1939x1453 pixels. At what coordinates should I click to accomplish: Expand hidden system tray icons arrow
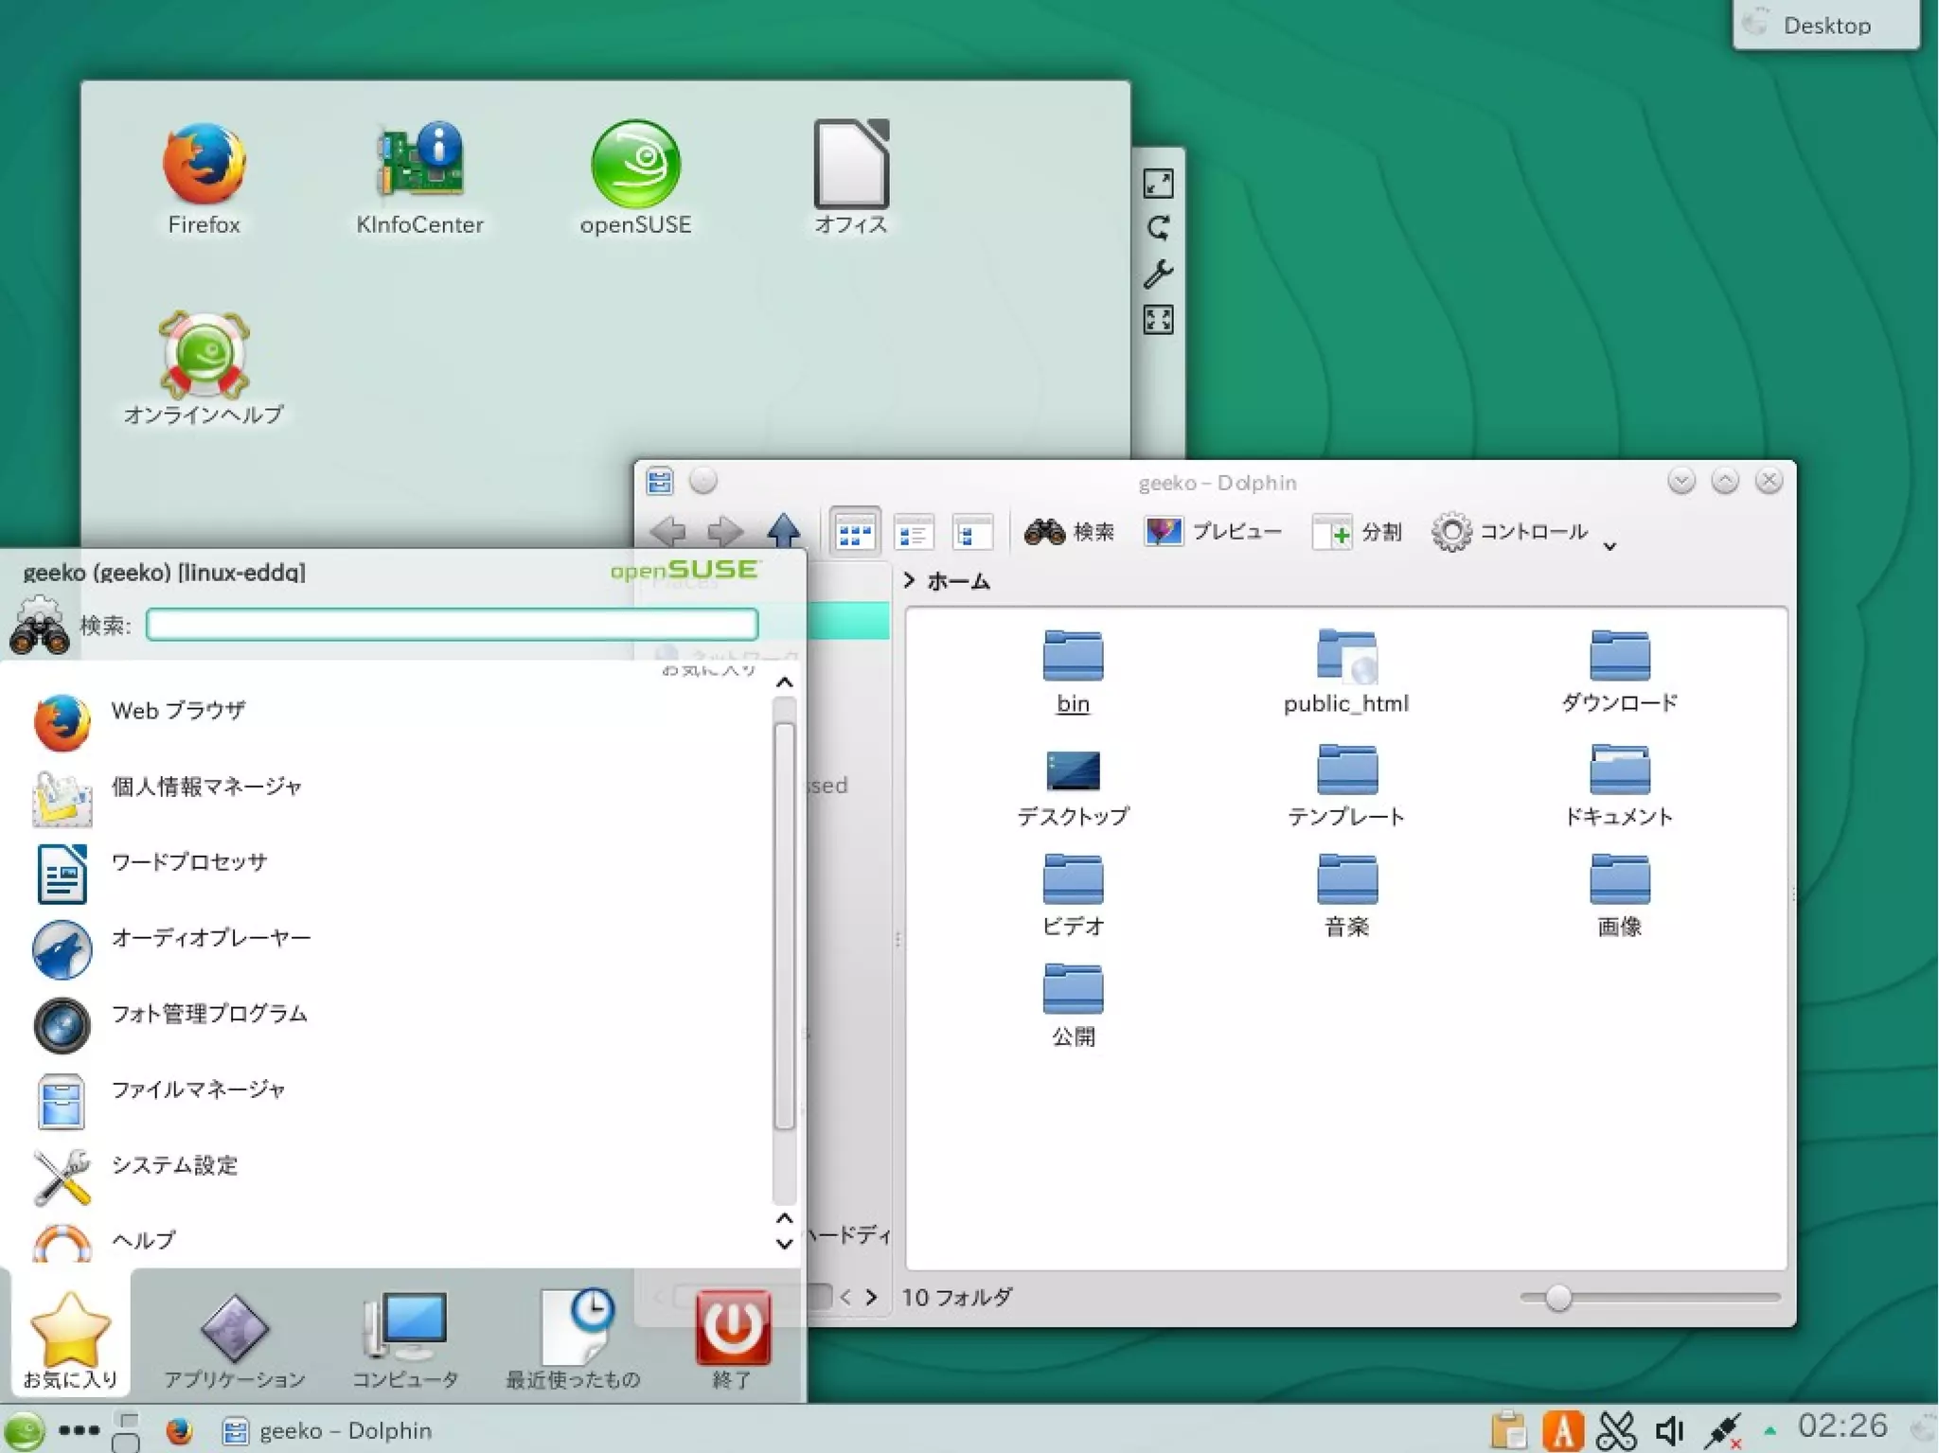point(1770,1430)
